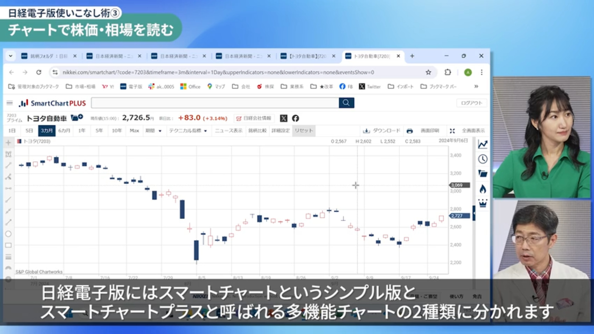Toggle the ニュース表示 news display
594x334 pixels.
click(229, 131)
